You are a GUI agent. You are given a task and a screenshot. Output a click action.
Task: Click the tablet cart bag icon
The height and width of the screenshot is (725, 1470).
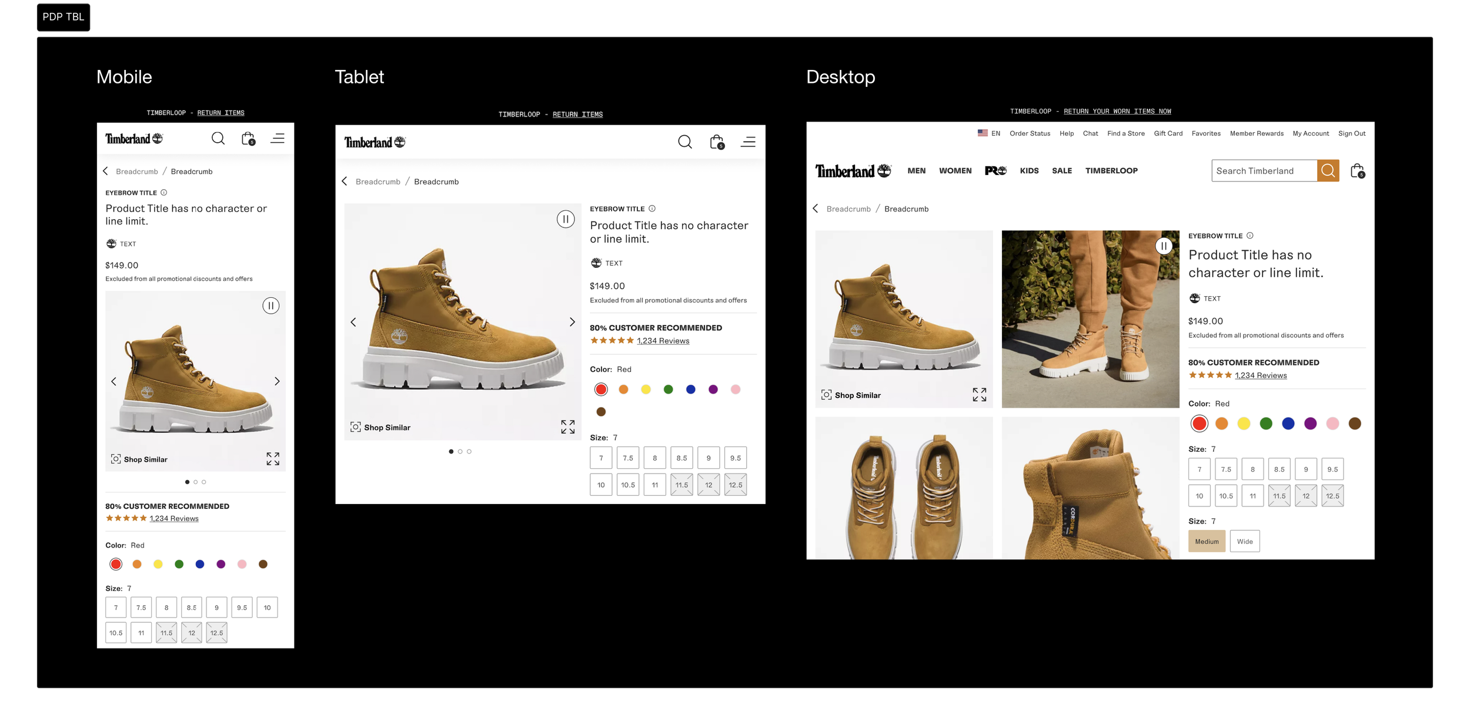click(x=717, y=142)
